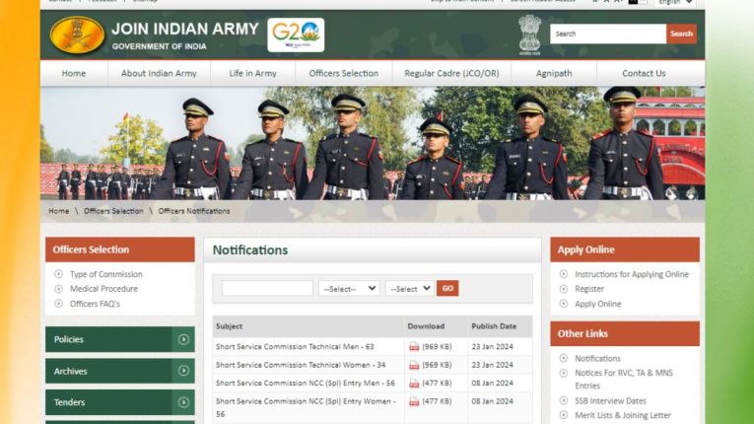Click Short Service Commission Technical Men - 63

click(295, 346)
